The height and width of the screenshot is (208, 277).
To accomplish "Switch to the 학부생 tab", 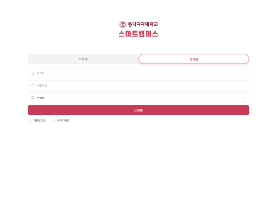I will (x=83, y=59).
